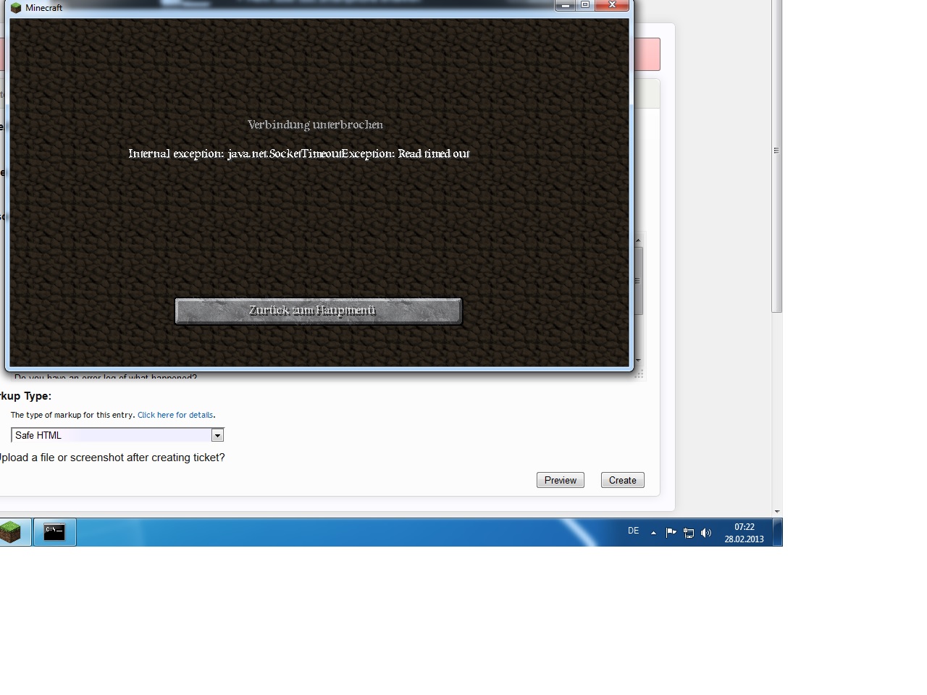This screenshot has width=927, height=695.
Task: Click the resize grip below the Minecraft window
Action: [639, 373]
